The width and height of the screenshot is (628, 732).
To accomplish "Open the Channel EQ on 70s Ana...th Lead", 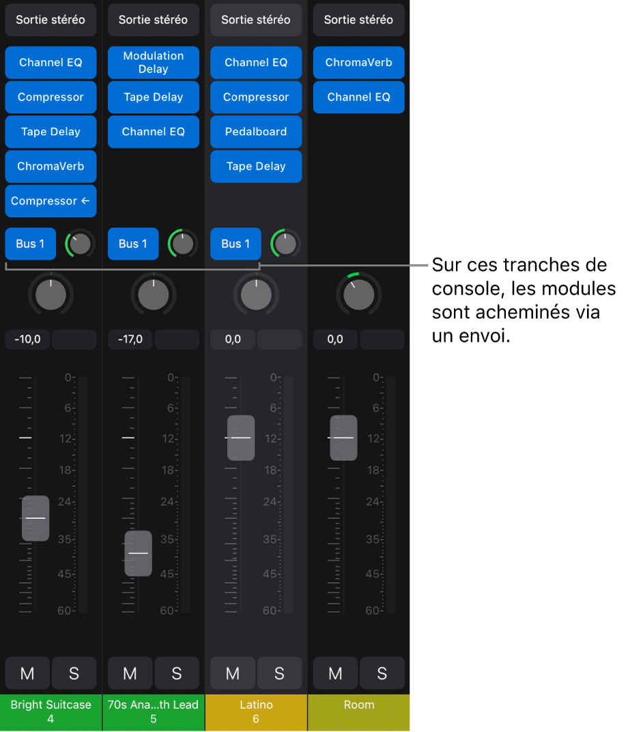I will pyautogui.click(x=153, y=132).
